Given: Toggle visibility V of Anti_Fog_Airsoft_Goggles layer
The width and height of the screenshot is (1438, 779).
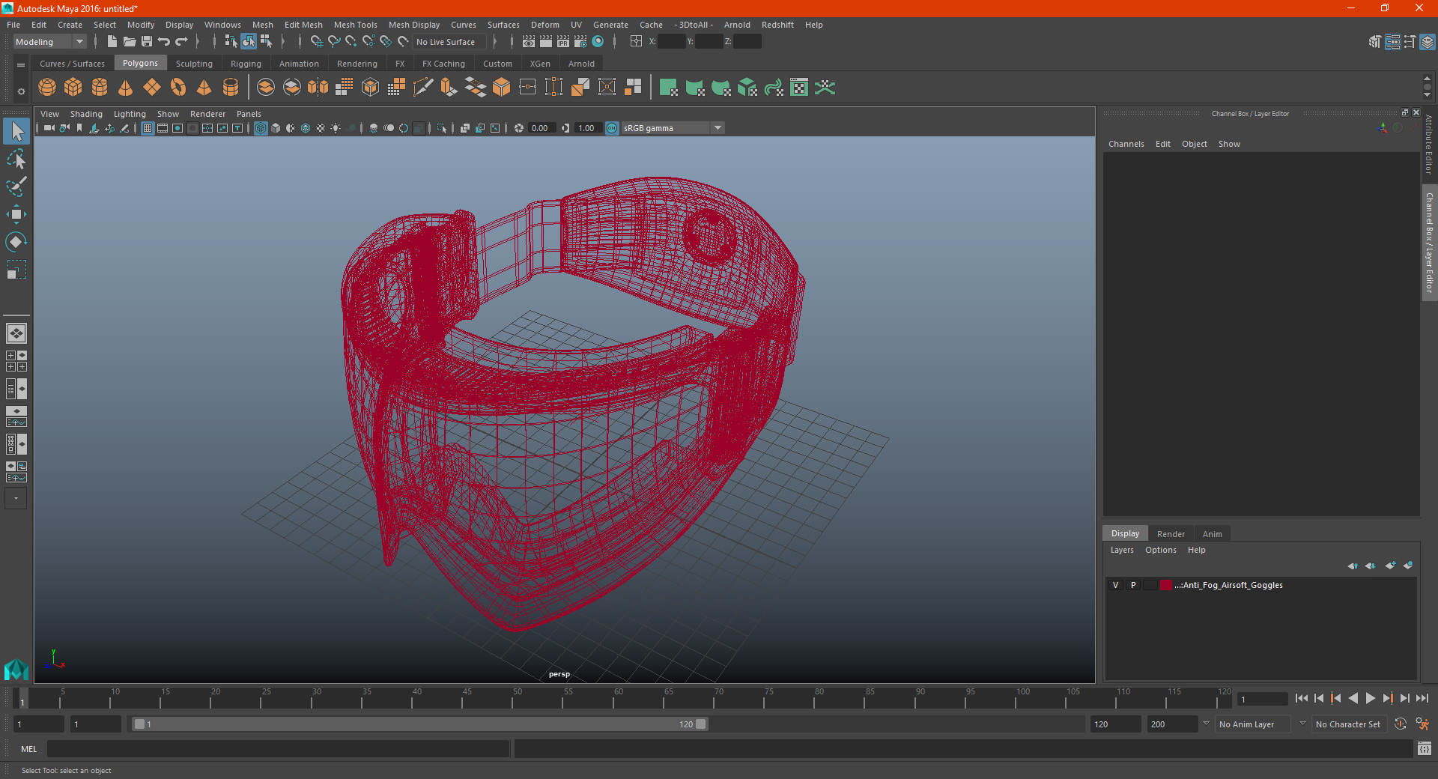Looking at the screenshot, I should point(1115,585).
